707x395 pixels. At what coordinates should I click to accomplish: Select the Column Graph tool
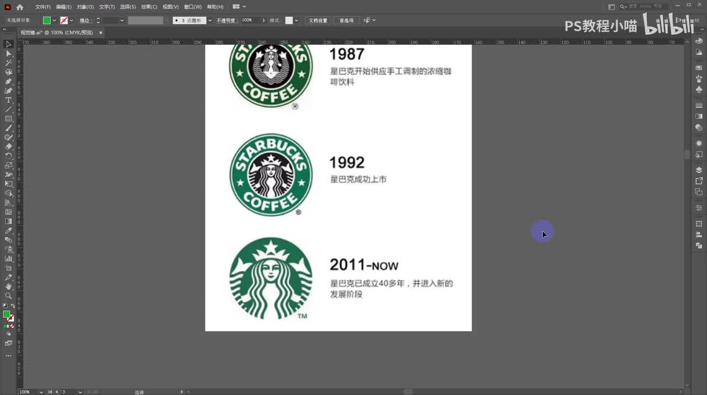(x=8, y=258)
